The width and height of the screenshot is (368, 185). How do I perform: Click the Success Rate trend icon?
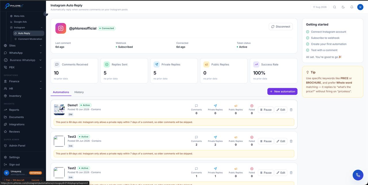pos(256,65)
